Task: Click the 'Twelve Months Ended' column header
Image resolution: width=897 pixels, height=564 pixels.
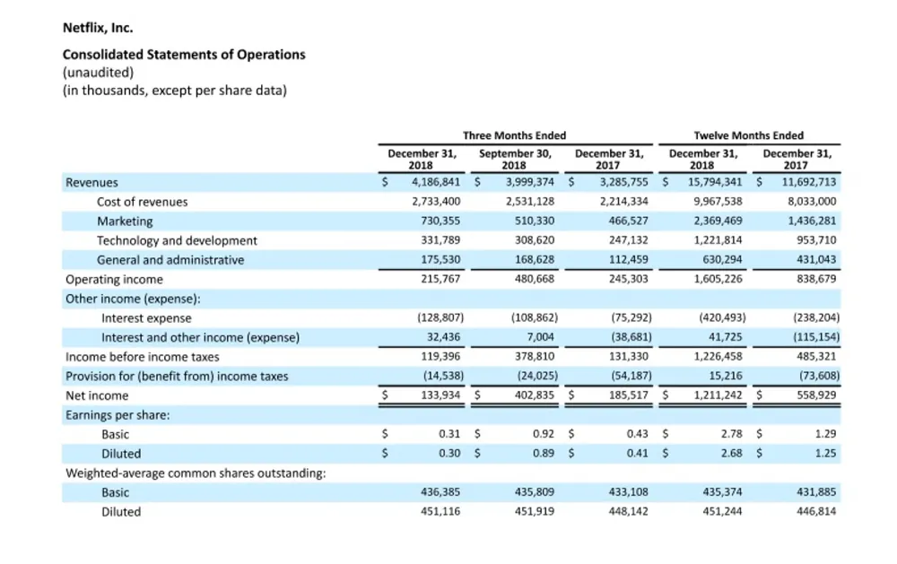Action: [x=749, y=135]
